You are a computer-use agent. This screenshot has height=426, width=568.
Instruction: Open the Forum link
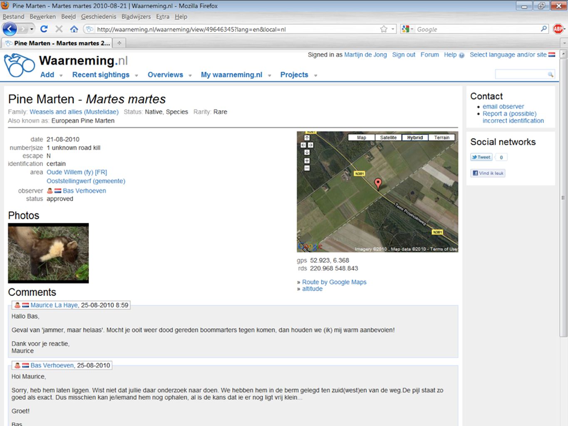tap(429, 54)
